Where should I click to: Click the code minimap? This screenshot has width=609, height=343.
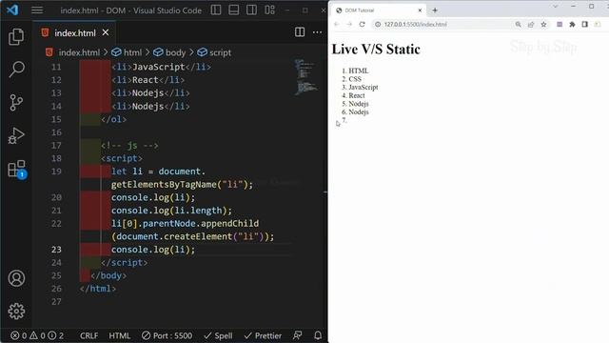[x=305, y=76]
